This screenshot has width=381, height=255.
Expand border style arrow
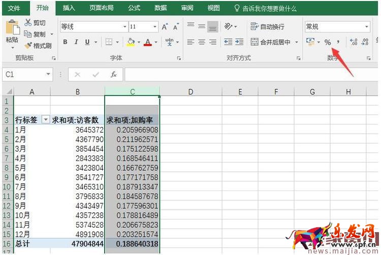118,42
